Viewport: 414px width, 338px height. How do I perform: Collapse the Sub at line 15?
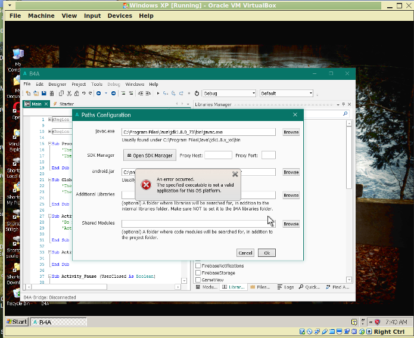[x=49, y=144]
